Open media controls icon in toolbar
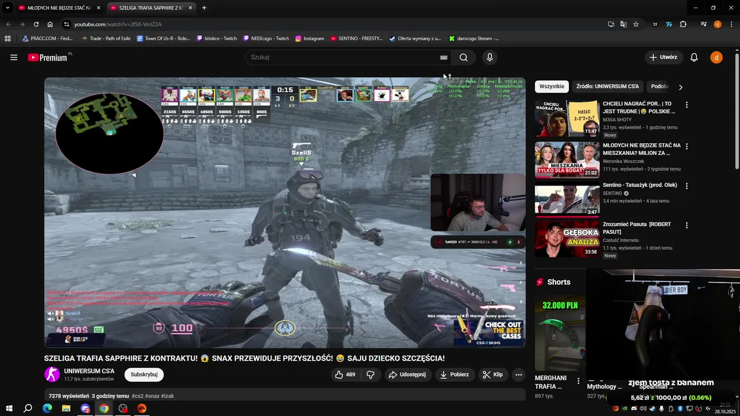The image size is (740, 416). 704,24
